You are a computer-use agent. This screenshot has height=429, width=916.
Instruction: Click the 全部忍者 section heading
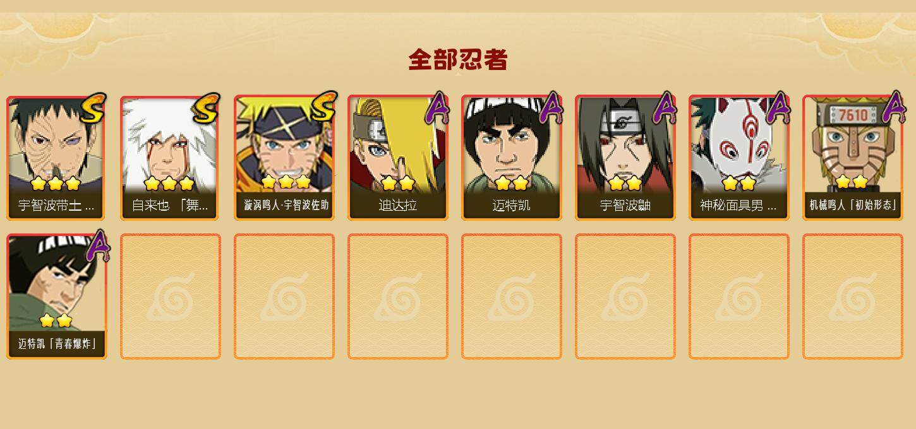(458, 59)
